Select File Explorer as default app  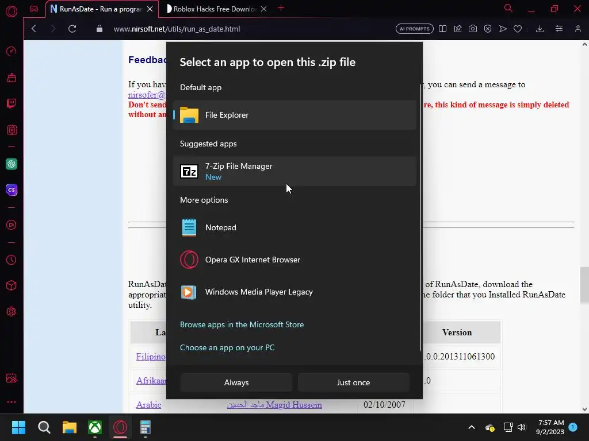pos(294,115)
